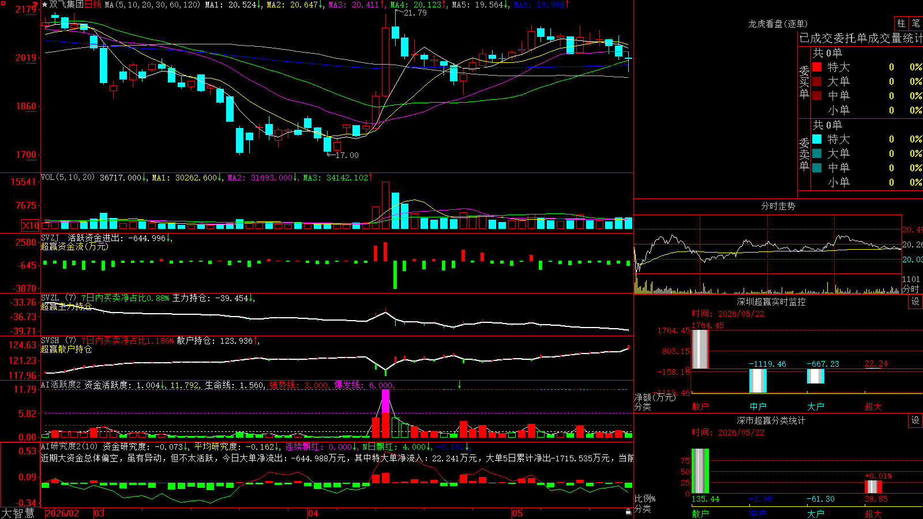Image resolution: width=923 pixels, height=519 pixels.
Task: Click 中户 category label in 深圳超赢实时监控
Action: (758, 407)
